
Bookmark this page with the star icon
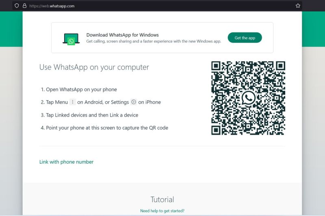click(298, 6)
